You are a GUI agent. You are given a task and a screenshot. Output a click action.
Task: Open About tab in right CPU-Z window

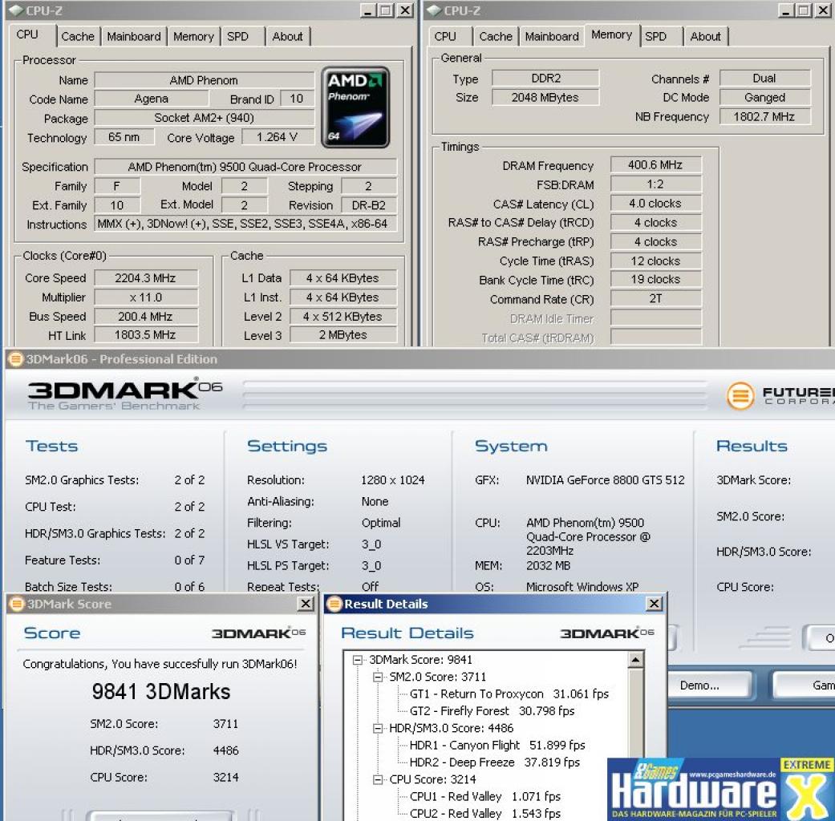point(706,37)
